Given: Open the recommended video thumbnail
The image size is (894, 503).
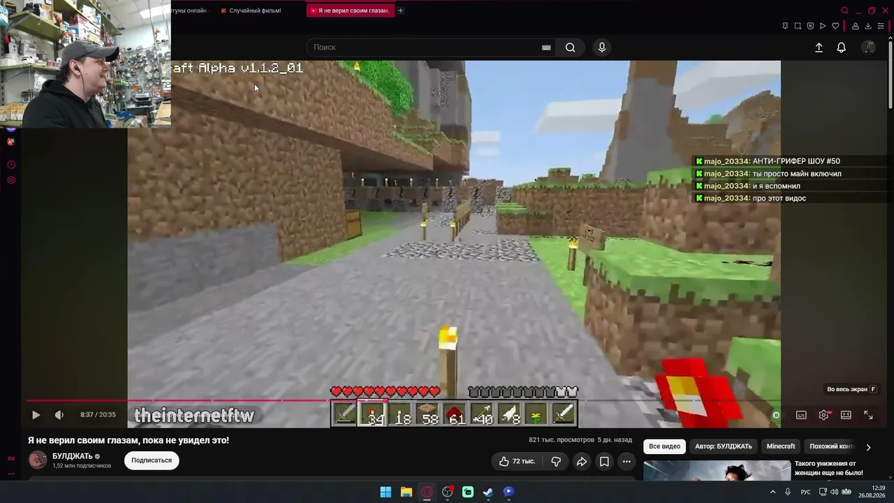Looking at the screenshot, I should [x=717, y=470].
